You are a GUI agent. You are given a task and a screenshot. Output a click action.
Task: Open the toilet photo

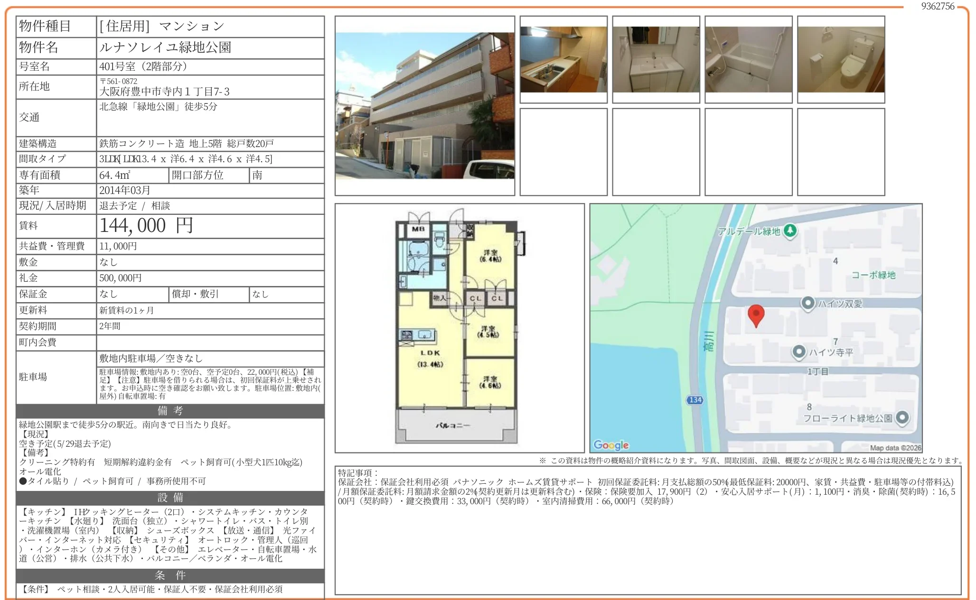(x=840, y=59)
